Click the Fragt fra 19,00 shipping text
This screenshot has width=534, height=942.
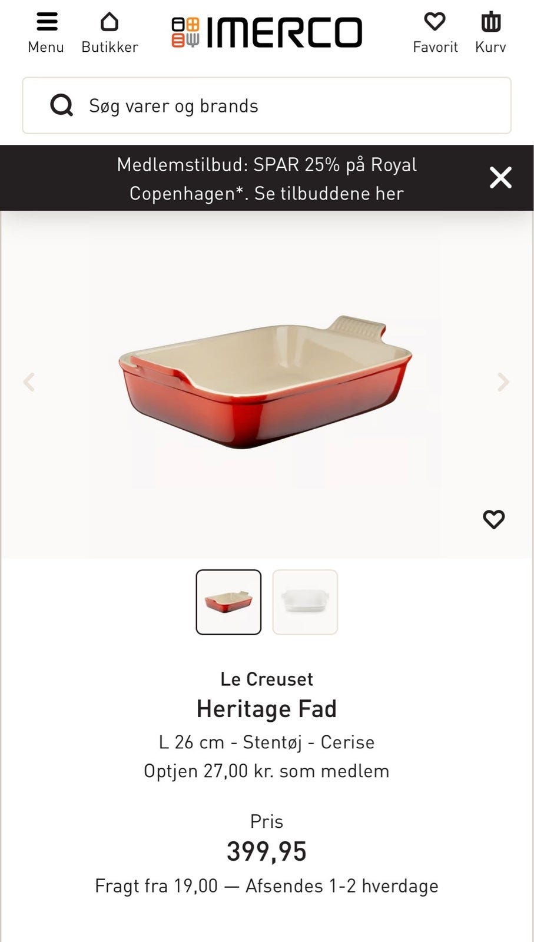[x=156, y=885]
